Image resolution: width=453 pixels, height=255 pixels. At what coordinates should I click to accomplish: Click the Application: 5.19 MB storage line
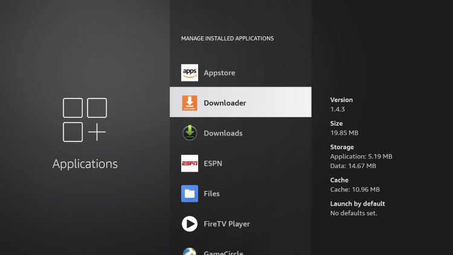pos(361,157)
